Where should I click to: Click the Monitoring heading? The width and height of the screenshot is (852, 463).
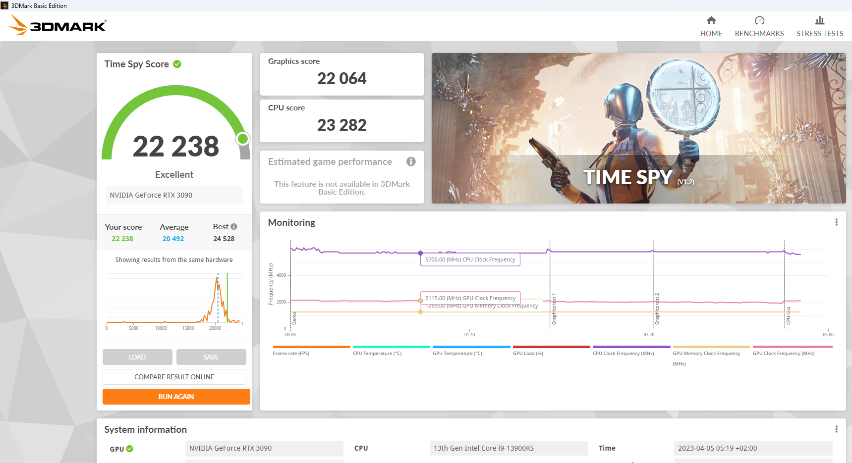pyautogui.click(x=291, y=222)
